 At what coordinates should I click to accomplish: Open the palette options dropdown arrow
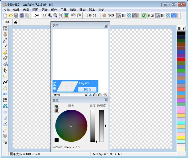tap(183, 29)
